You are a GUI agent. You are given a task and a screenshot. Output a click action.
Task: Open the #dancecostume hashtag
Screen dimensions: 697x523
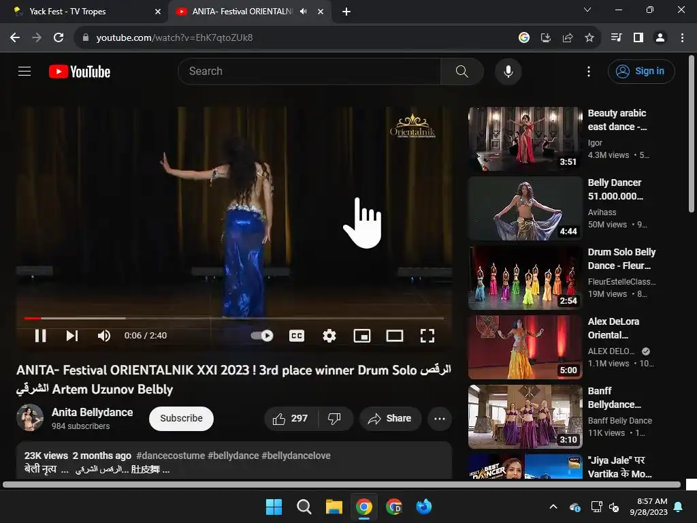170,456
